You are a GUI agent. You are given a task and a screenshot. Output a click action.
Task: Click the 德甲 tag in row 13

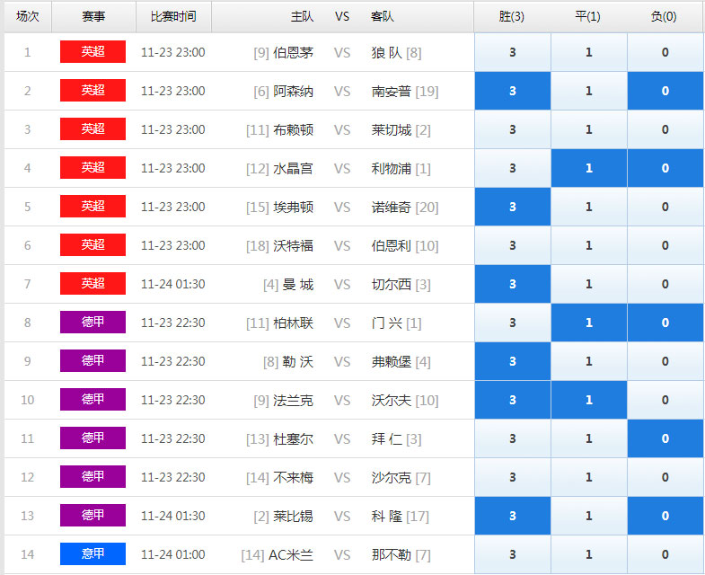(93, 516)
